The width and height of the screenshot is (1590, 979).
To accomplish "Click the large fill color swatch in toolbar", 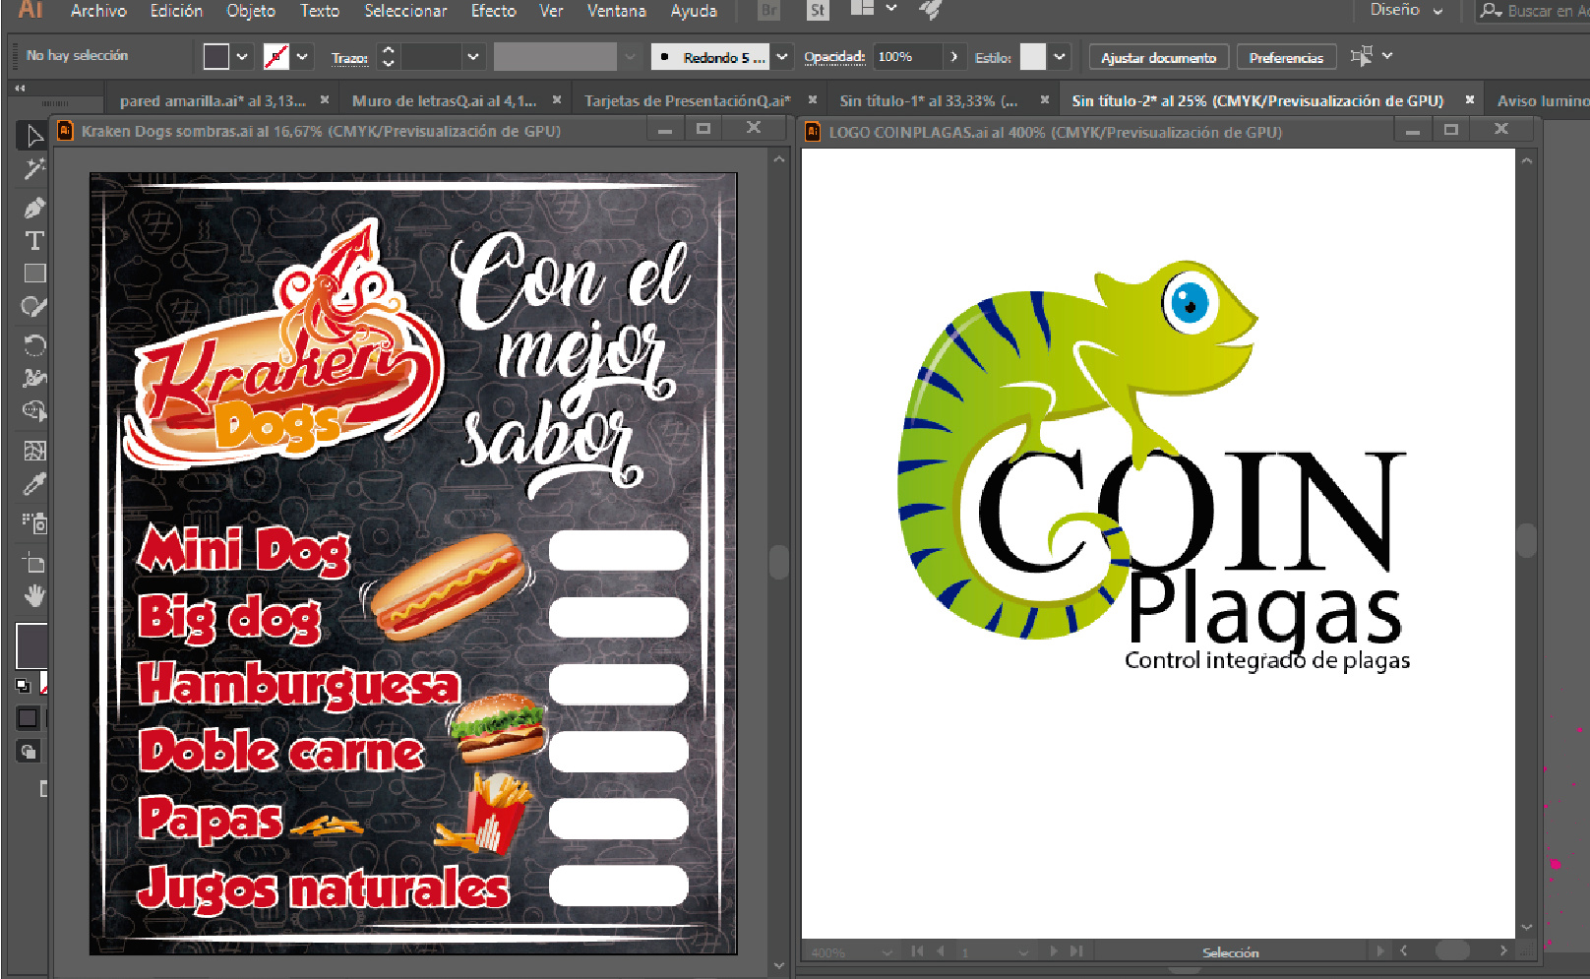I will point(31,645).
